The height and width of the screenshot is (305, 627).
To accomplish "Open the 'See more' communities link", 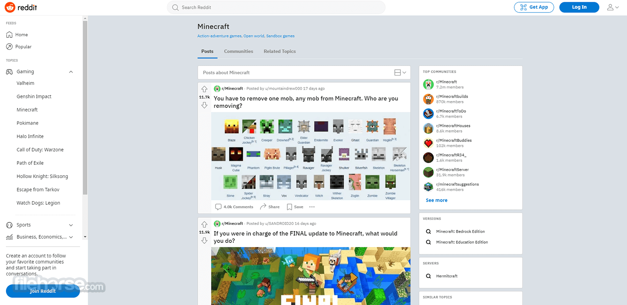I will tap(436, 200).
